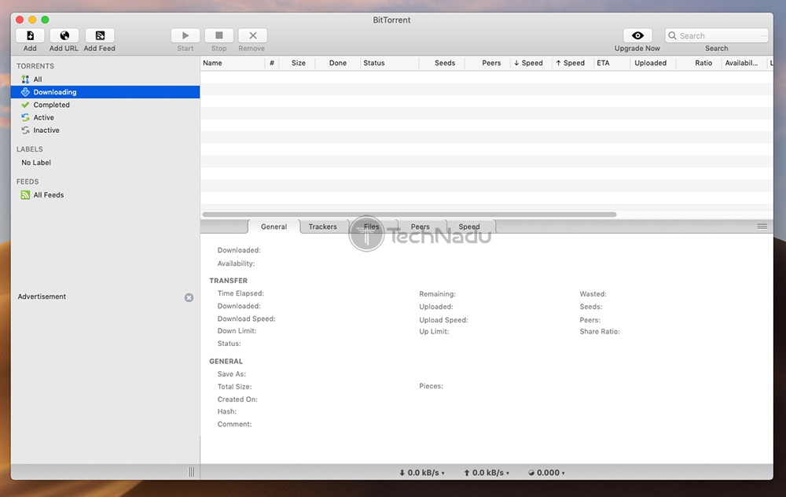Open download speed limit dropdown
Image resolution: width=786 pixels, height=497 pixels.
[x=422, y=473]
